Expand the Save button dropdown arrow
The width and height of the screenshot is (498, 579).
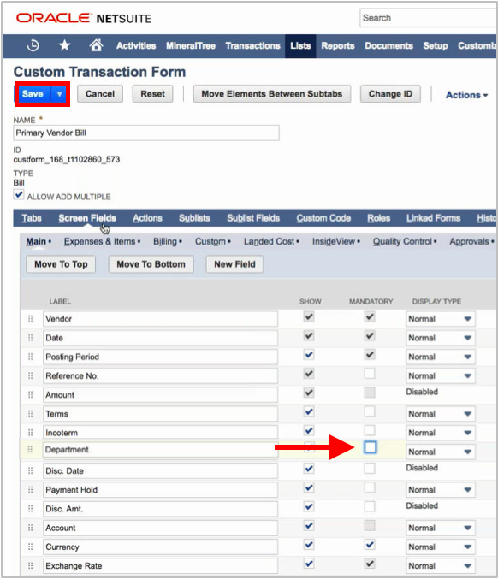pos(60,94)
